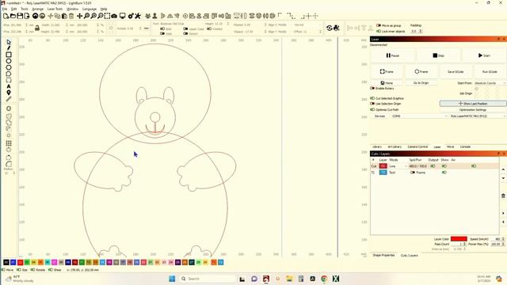The width and height of the screenshot is (507, 285).
Task: Select the Text tool
Action: point(9,86)
